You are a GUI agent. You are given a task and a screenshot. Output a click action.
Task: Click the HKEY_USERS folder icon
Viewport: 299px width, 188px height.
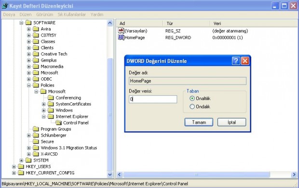21,166
